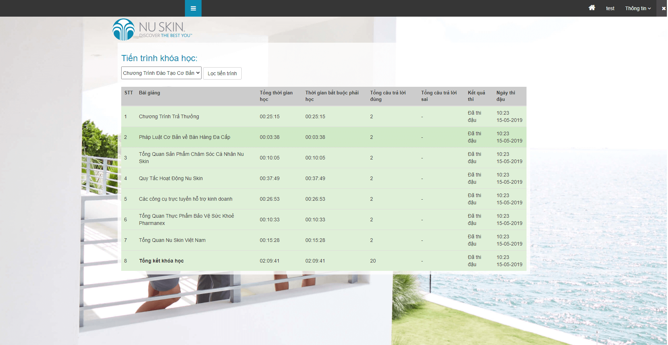Screen dimensions: 668x345
Task: Click required time 00:03:38 in row 2
Action: pos(315,137)
